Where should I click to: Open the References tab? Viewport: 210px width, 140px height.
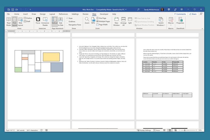point(63,14)
